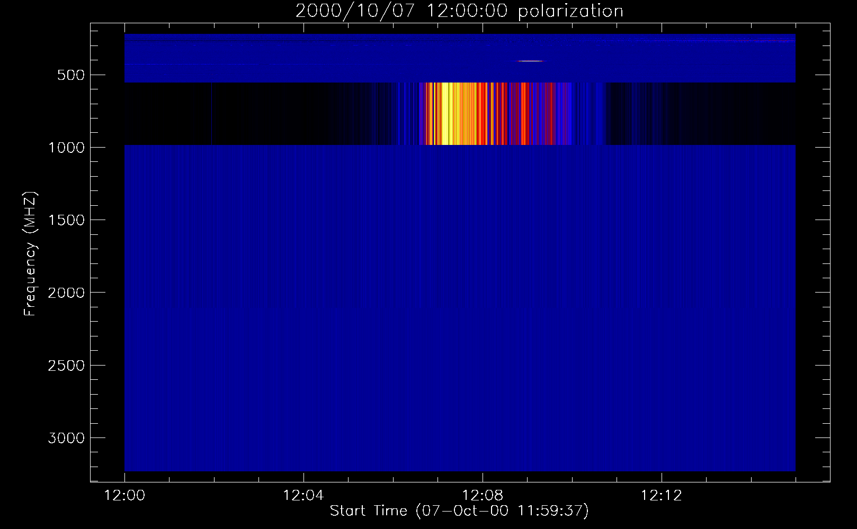Click the 3000 frequency tick label
Screen dimensions: 857x529
pos(66,438)
